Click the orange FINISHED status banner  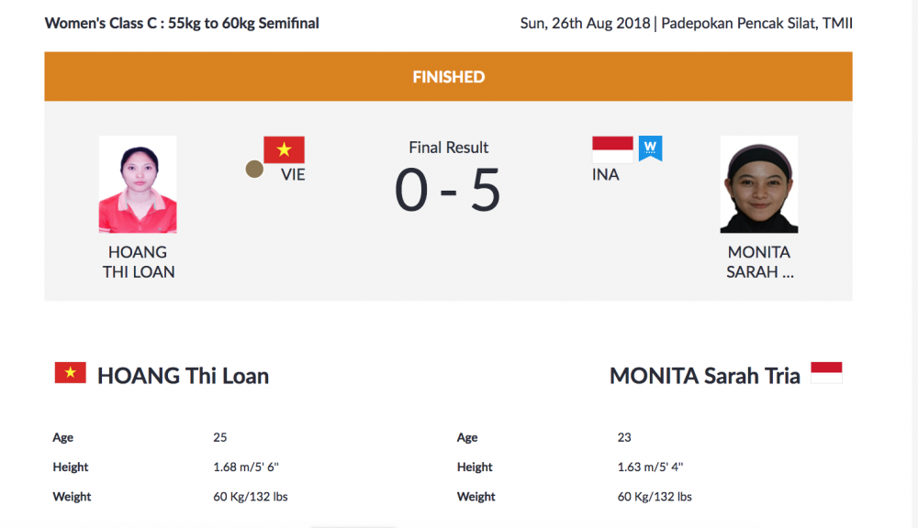click(448, 77)
